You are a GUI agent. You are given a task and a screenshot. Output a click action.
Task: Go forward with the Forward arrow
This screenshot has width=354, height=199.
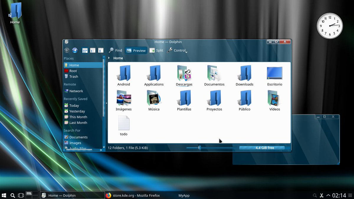tap(75, 50)
